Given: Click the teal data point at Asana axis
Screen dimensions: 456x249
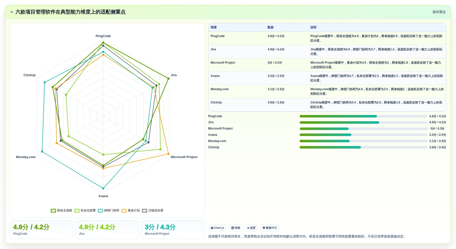Looking at the screenshot, I should tap(103, 188).
